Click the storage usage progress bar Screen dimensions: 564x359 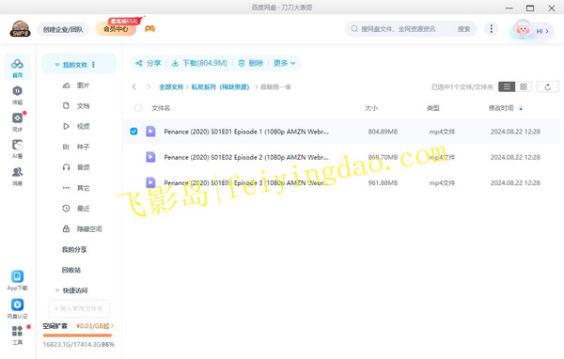[77, 336]
